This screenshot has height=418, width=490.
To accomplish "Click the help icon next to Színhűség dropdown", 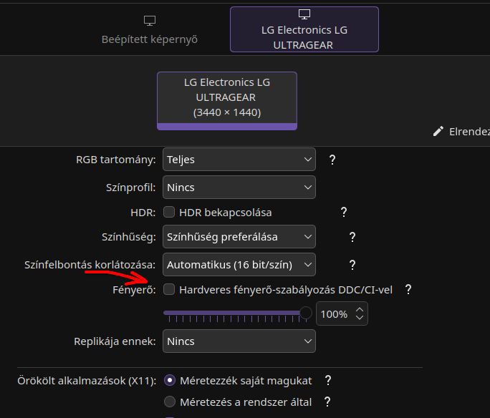I will [x=352, y=236].
